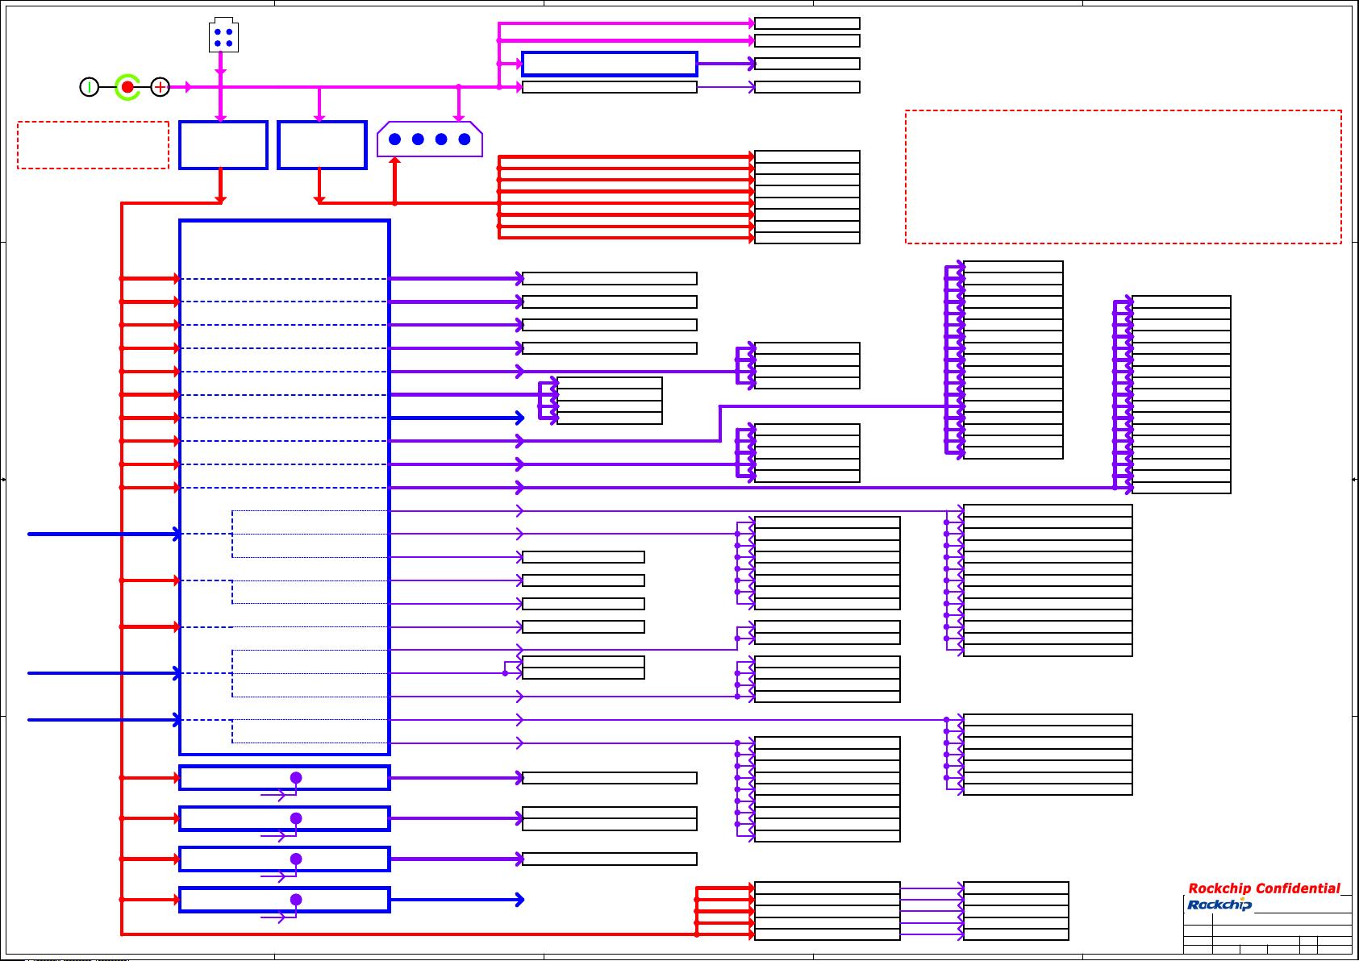Click the second small blue block from the bottom
The width and height of the screenshot is (1359, 961).
(284, 859)
